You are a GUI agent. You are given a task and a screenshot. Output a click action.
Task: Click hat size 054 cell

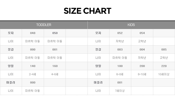point(142,33)
